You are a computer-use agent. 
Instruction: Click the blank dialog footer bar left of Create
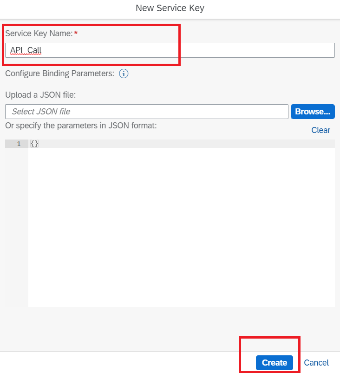pos(119,362)
